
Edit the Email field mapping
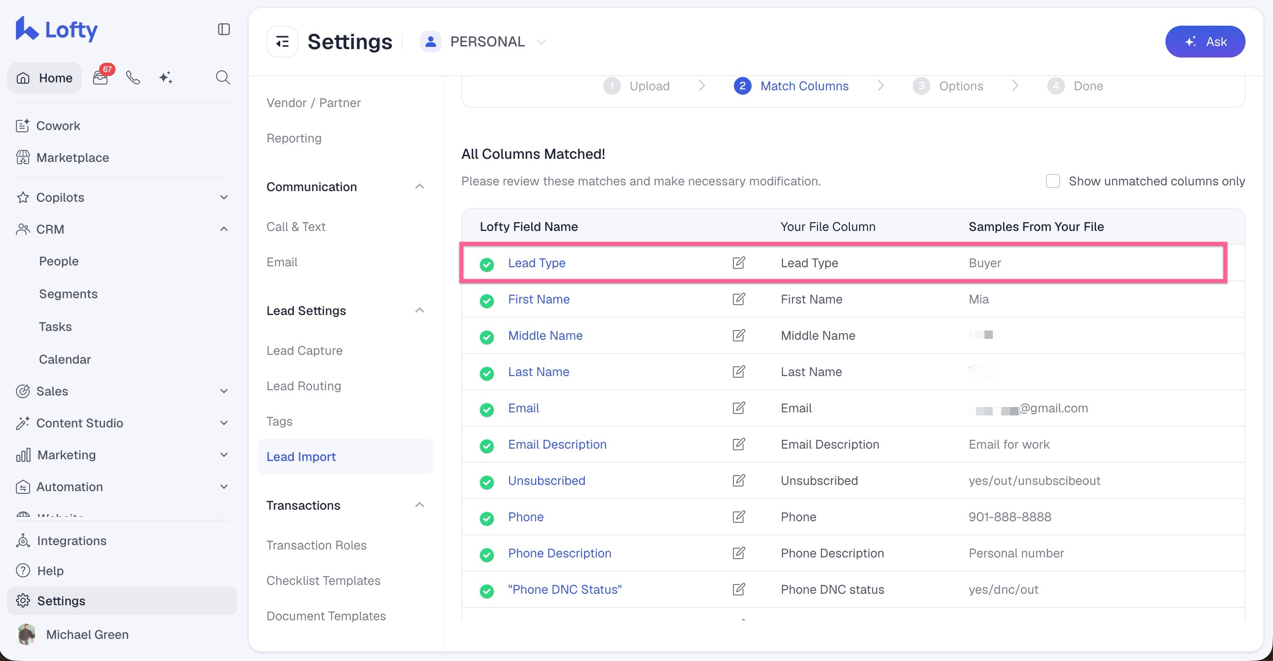pos(738,408)
